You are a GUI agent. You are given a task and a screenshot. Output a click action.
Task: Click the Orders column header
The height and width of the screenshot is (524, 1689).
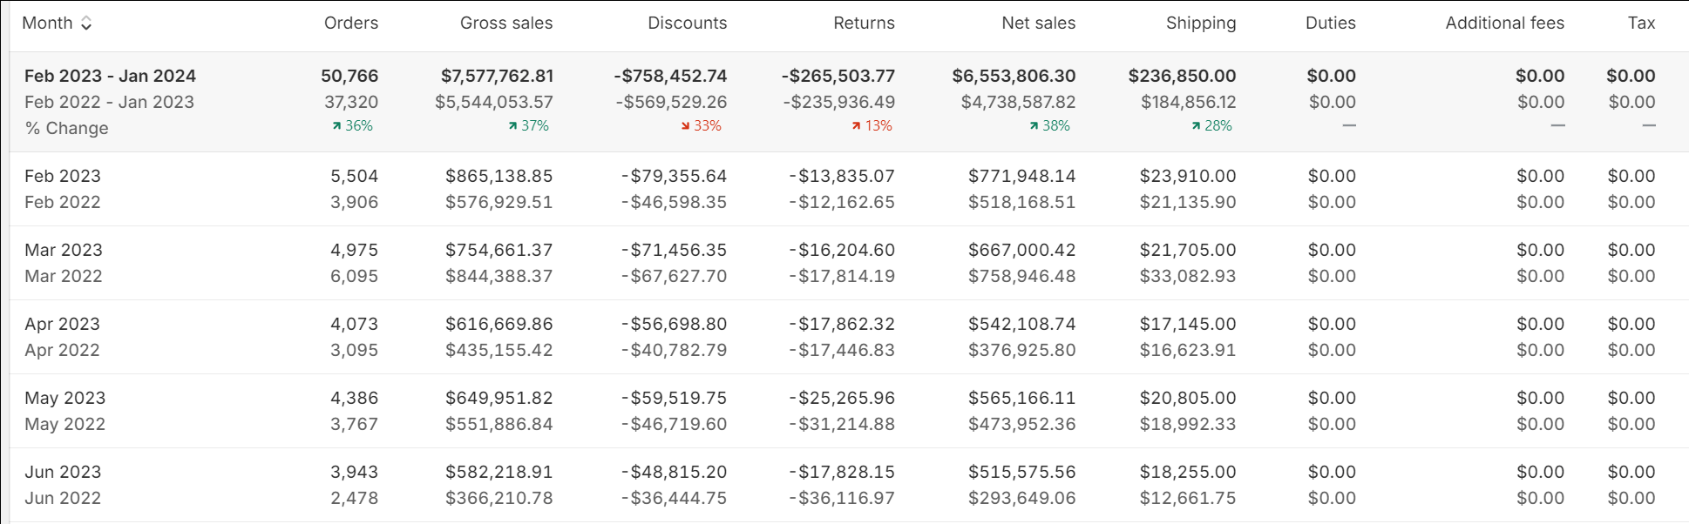point(350,24)
